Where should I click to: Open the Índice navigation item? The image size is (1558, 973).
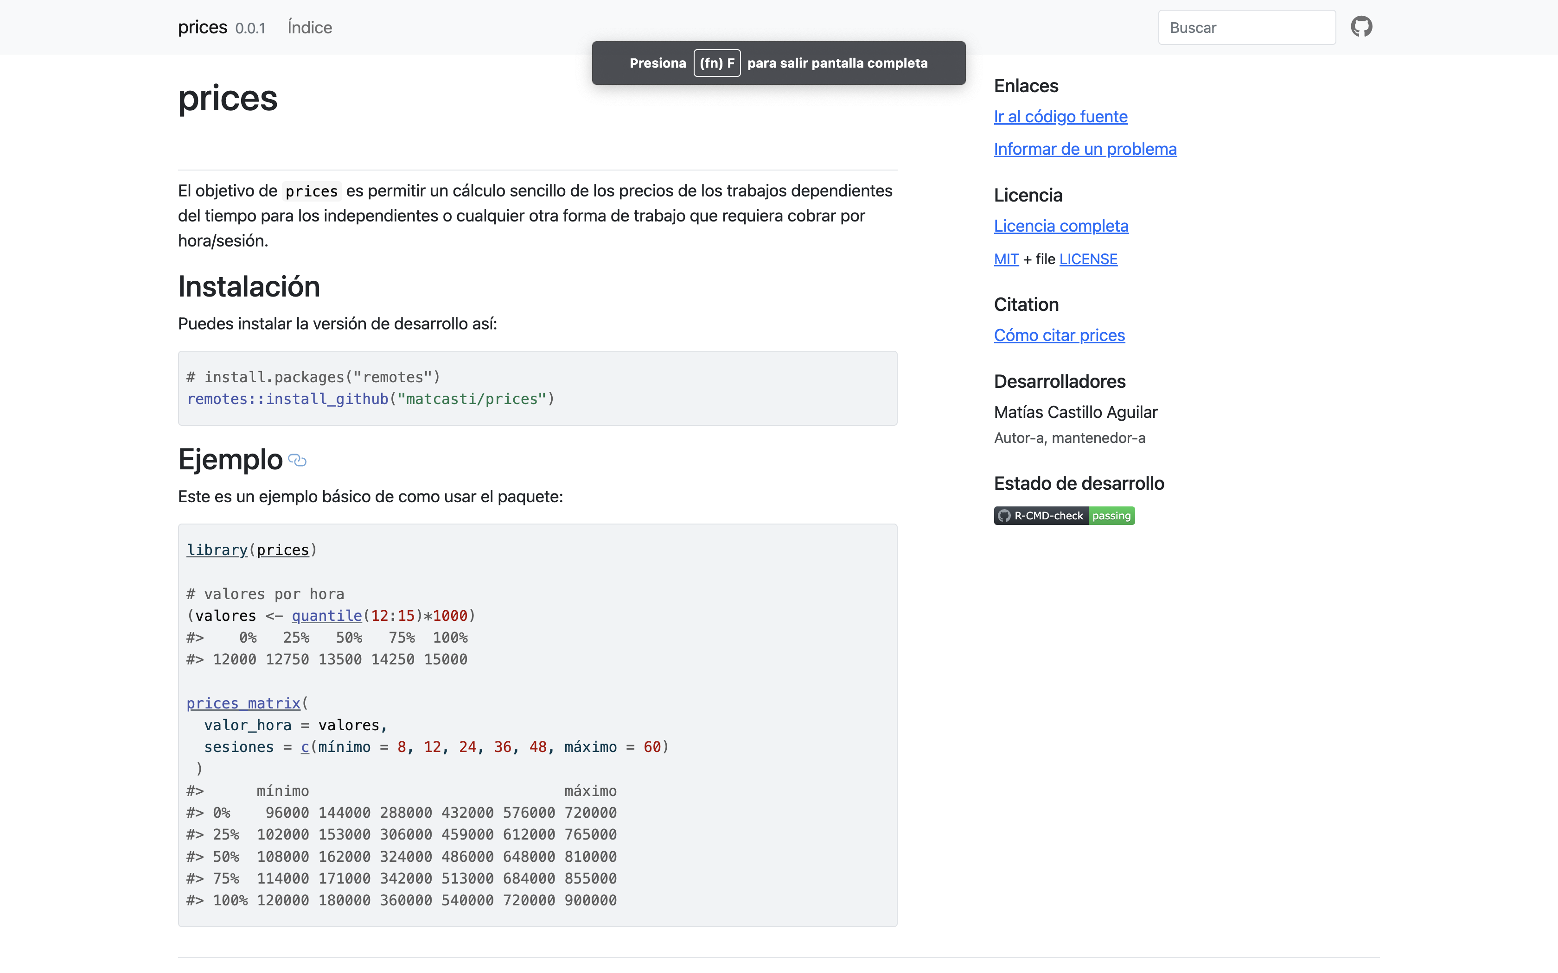tap(310, 28)
